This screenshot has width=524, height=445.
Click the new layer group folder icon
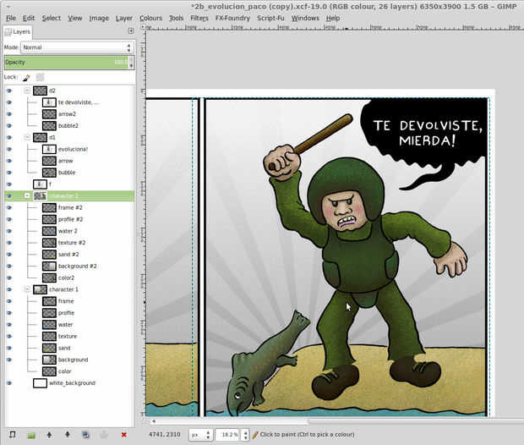coord(30,435)
